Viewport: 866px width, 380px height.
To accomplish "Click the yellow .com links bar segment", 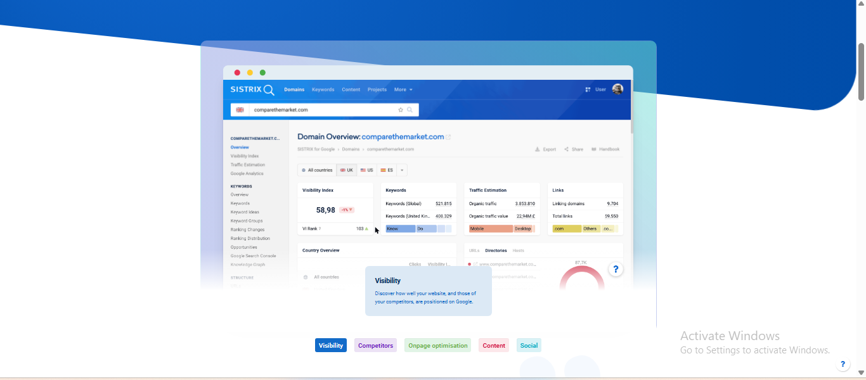I will [567, 229].
